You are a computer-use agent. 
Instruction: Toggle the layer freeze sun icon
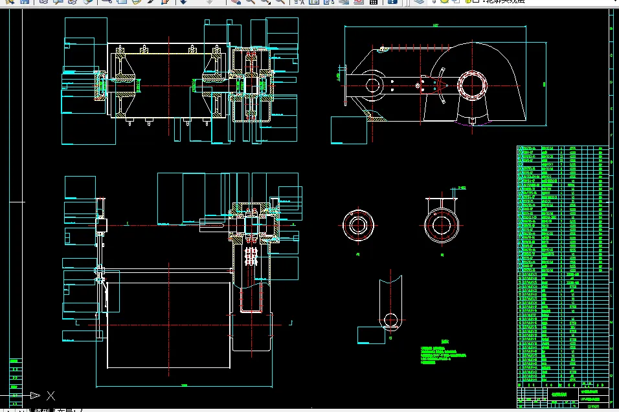pos(444,1)
